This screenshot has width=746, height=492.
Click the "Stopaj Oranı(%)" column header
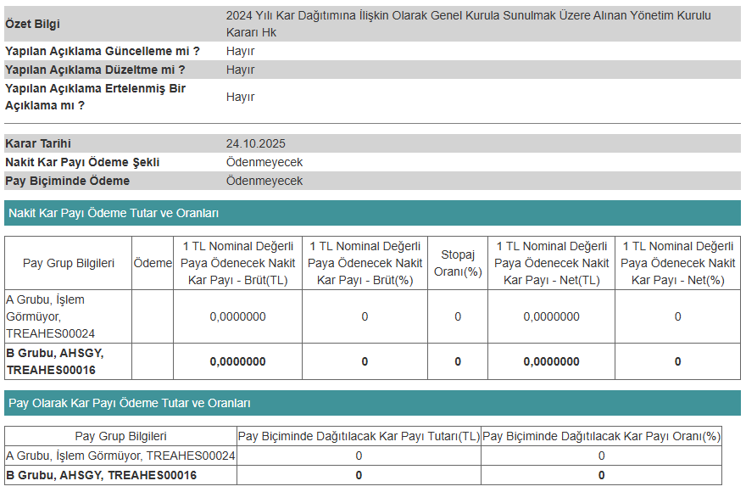[458, 263]
